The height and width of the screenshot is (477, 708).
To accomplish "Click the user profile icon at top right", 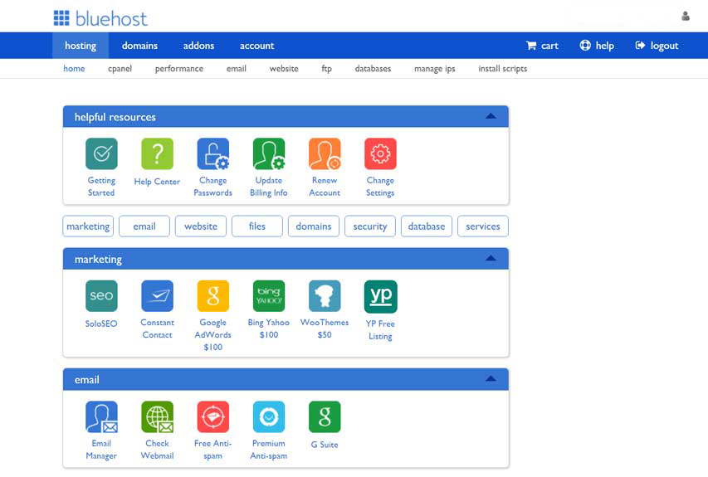I will (685, 17).
